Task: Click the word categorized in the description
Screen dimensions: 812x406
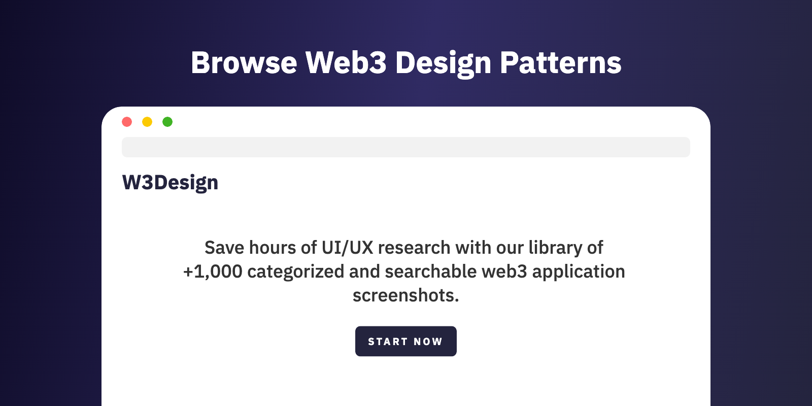Action: (x=295, y=272)
